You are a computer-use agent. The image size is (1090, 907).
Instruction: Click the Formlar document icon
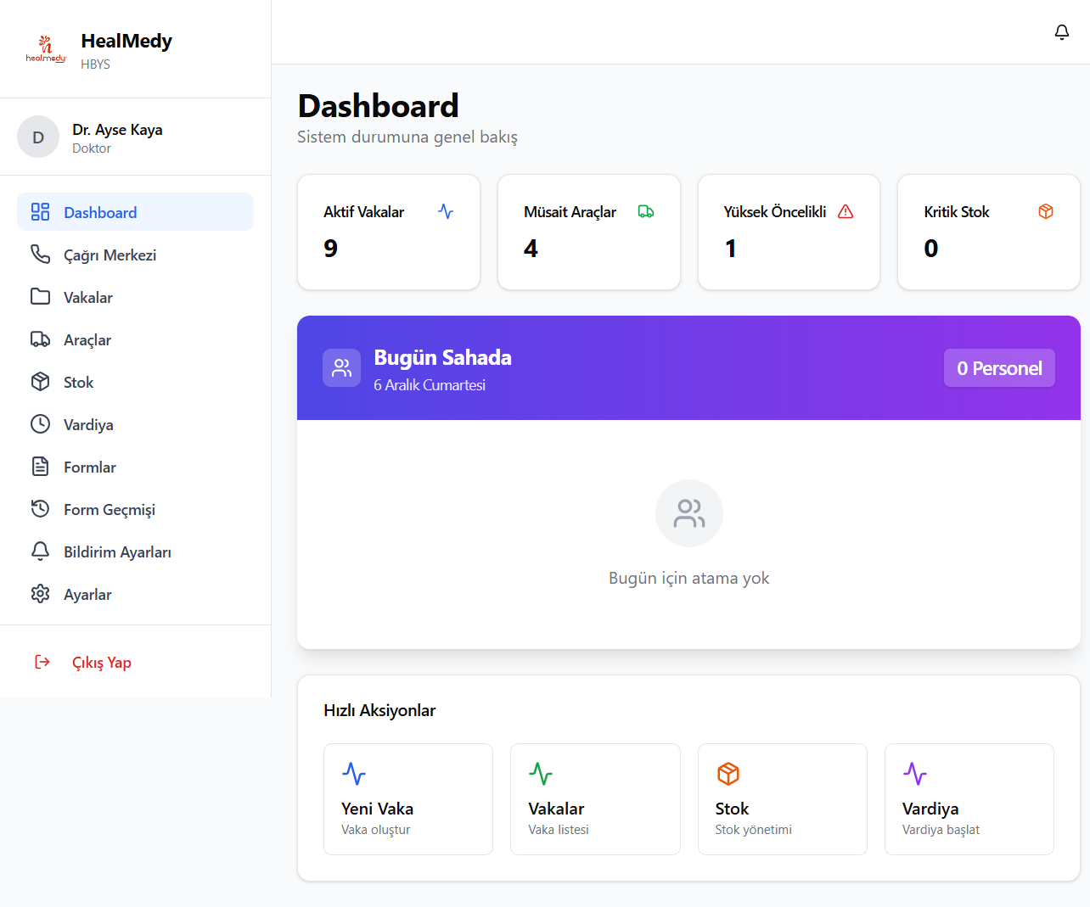[40, 467]
